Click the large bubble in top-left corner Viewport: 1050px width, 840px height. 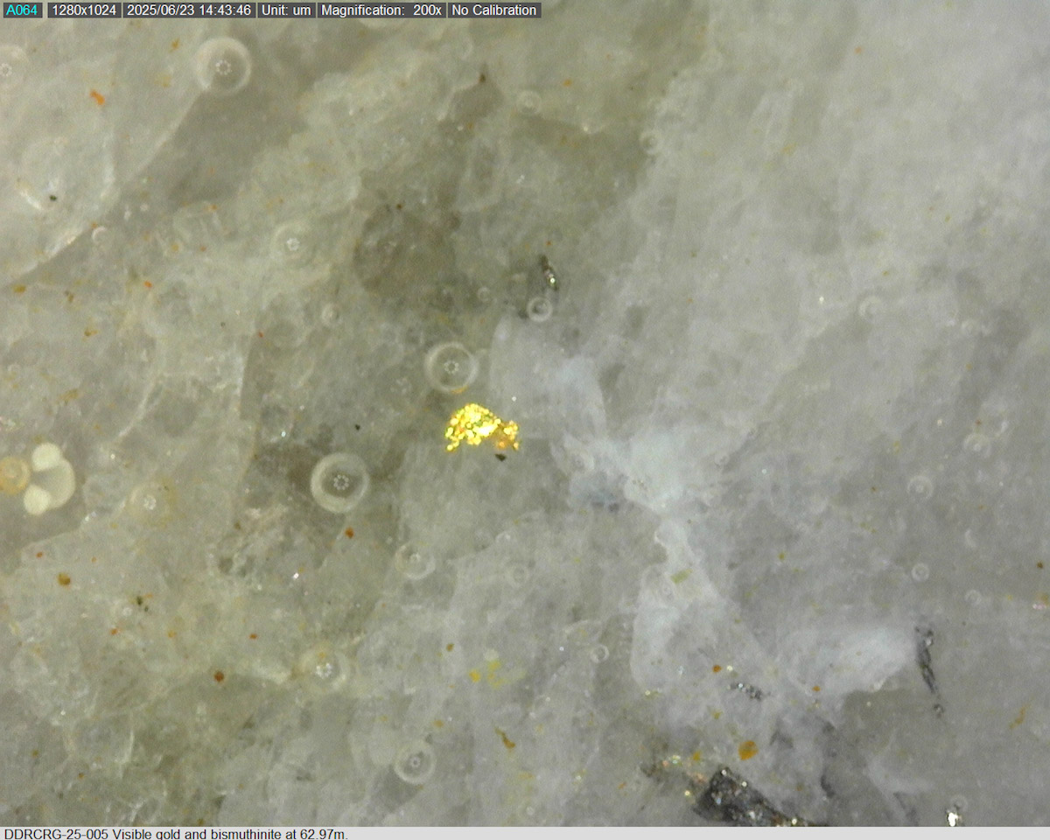pos(223,66)
